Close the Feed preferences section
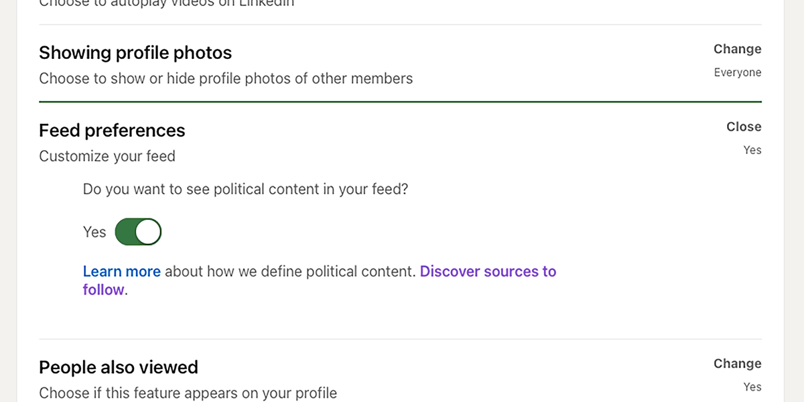804x402 pixels. coord(744,126)
